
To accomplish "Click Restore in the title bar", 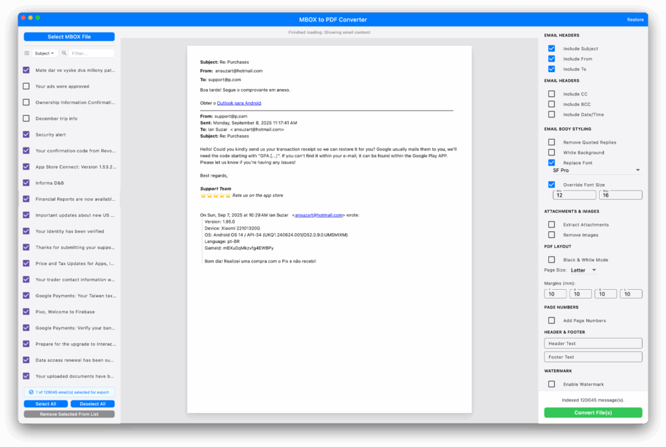I will pos(635,19).
